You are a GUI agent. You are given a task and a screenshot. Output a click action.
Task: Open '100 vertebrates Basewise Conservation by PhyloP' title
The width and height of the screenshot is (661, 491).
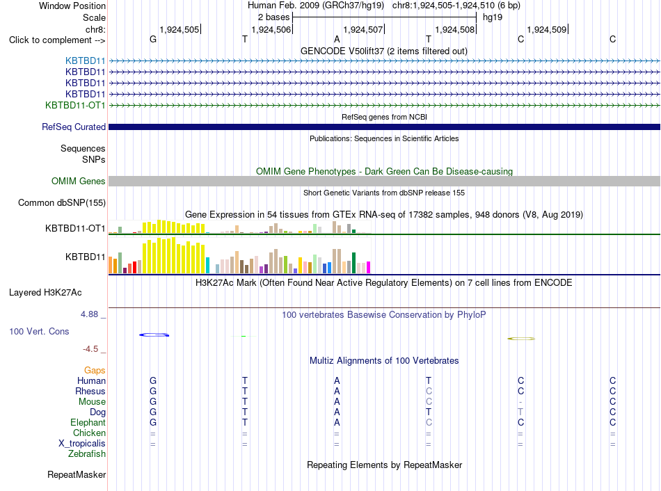pyautogui.click(x=384, y=315)
